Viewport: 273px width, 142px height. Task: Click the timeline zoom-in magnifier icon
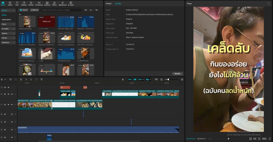(x=182, y=79)
